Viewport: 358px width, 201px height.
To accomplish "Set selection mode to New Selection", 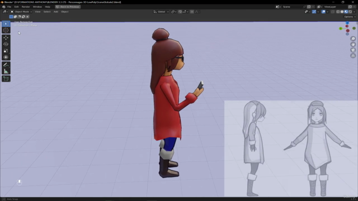I will click(11, 17).
